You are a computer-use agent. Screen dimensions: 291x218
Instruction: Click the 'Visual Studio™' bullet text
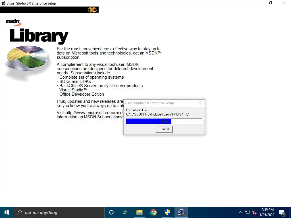(x=73, y=90)
